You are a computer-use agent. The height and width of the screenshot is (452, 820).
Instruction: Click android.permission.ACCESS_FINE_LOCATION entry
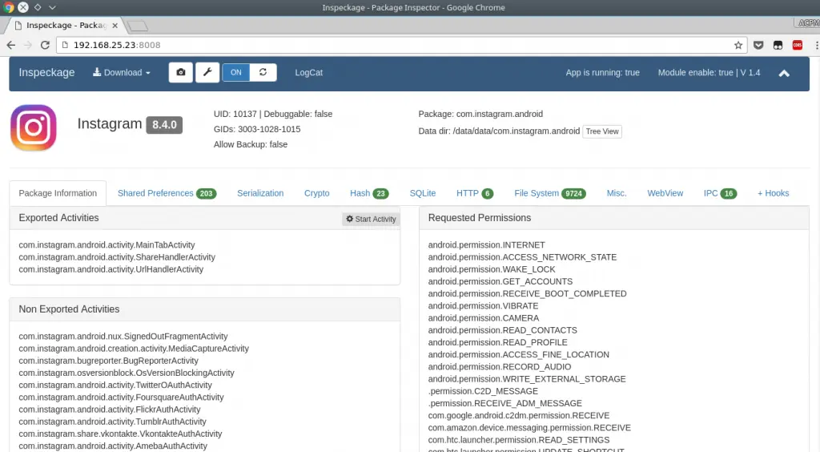tap(518, 355)
